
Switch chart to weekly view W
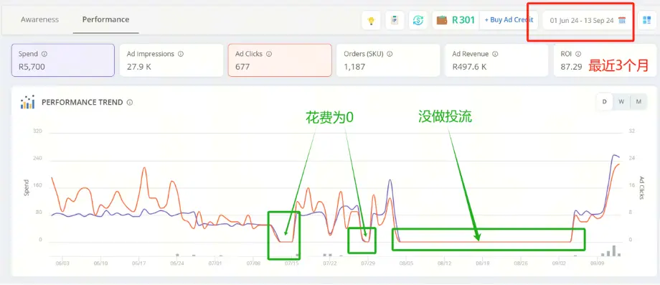(621, 101)
